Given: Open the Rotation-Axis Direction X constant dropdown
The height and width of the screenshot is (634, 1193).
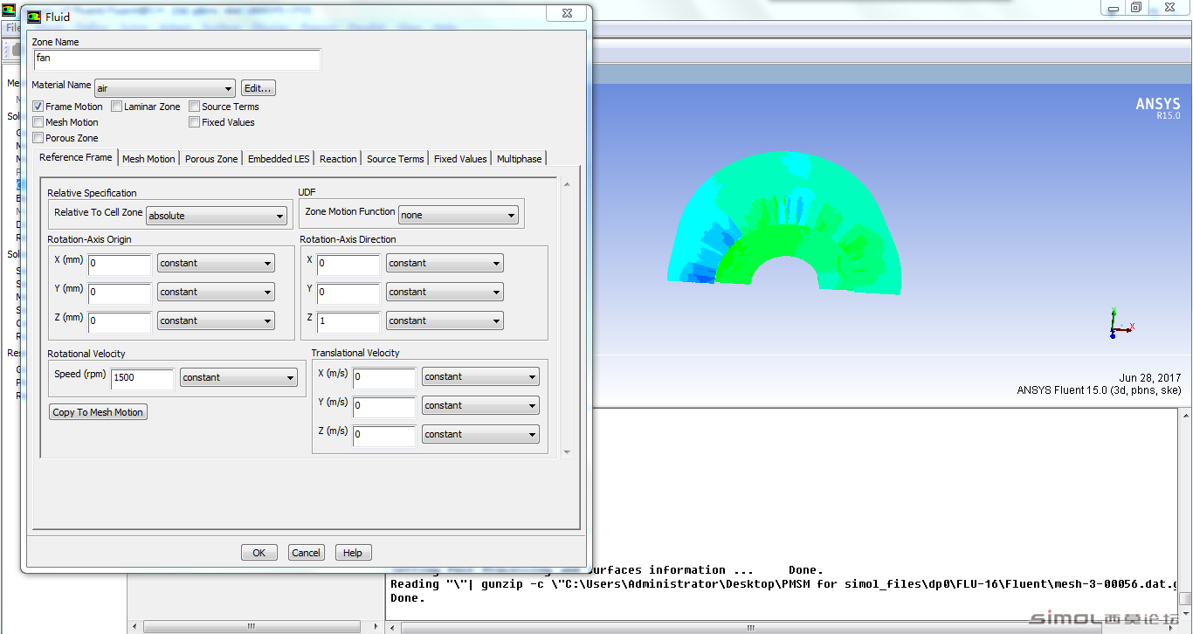Looking at the screenshot, I should (445, 263).
